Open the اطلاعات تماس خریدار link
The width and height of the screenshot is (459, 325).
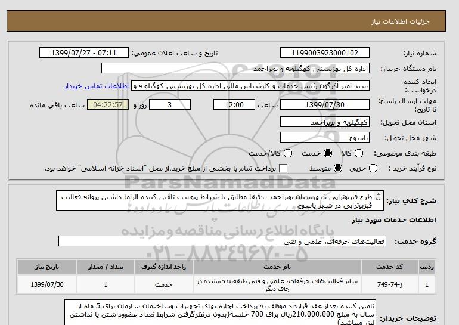coord(97,86)
